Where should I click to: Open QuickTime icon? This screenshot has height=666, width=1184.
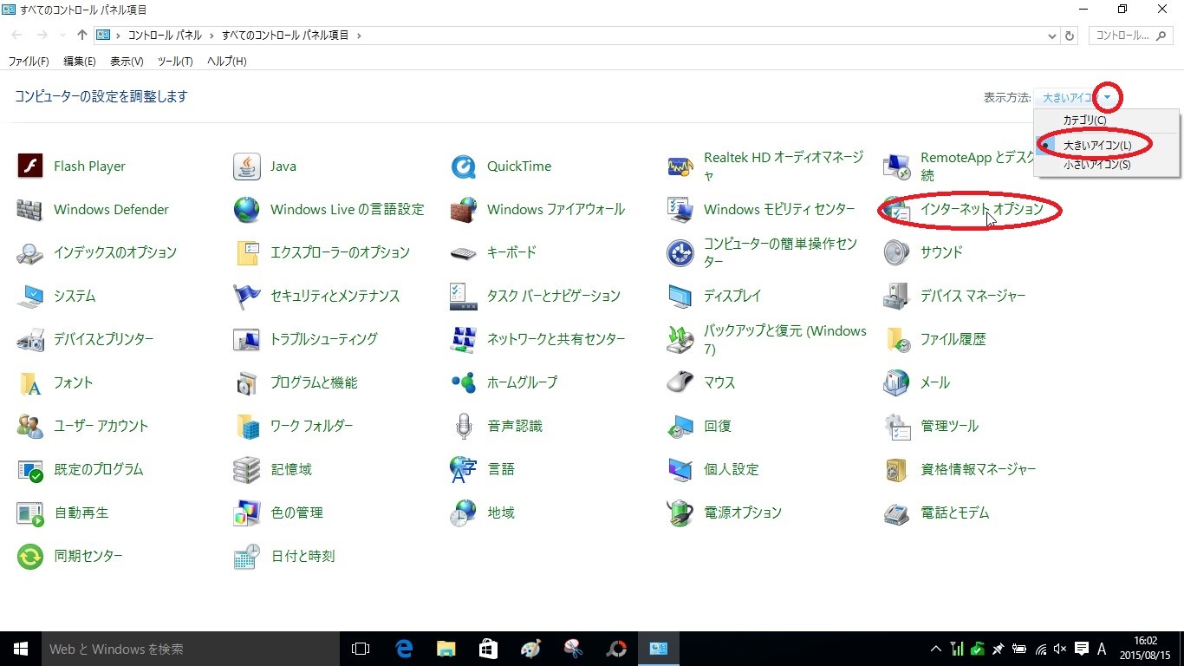(x=464, y=166)
